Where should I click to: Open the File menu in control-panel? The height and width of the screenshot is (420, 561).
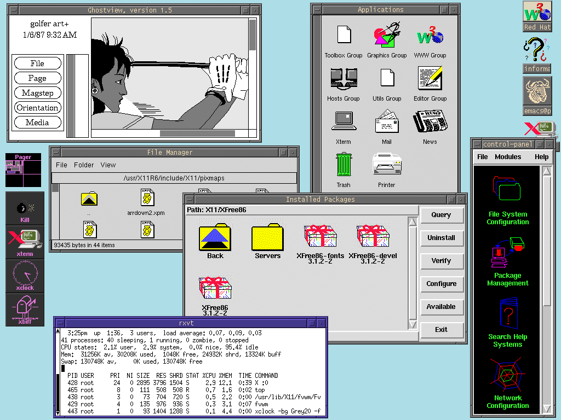coord(482,157)
